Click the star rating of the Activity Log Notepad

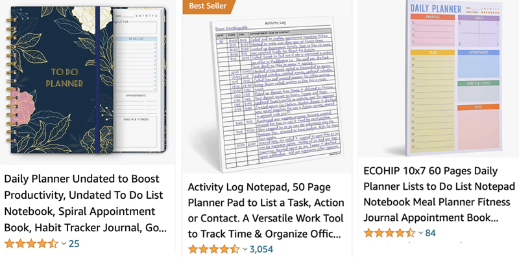213,249
